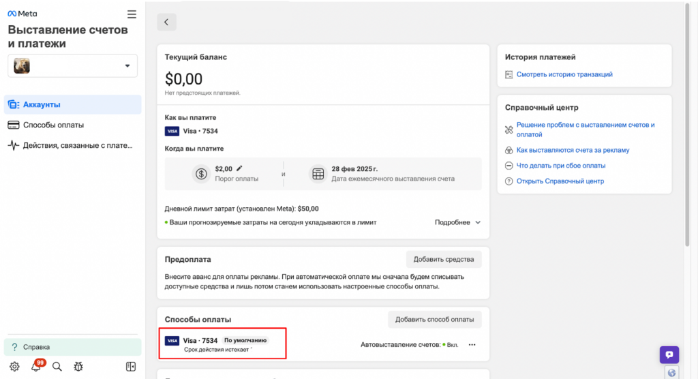The width and height of the screenshot is (698, 379).
Task: Click Добавить способ оплаты button
Action: coord(434,319)
